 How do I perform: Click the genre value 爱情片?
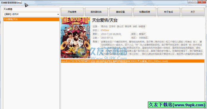142,34
